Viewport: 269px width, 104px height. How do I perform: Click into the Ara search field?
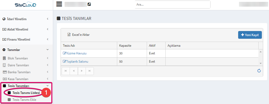(x=173, y=5)
